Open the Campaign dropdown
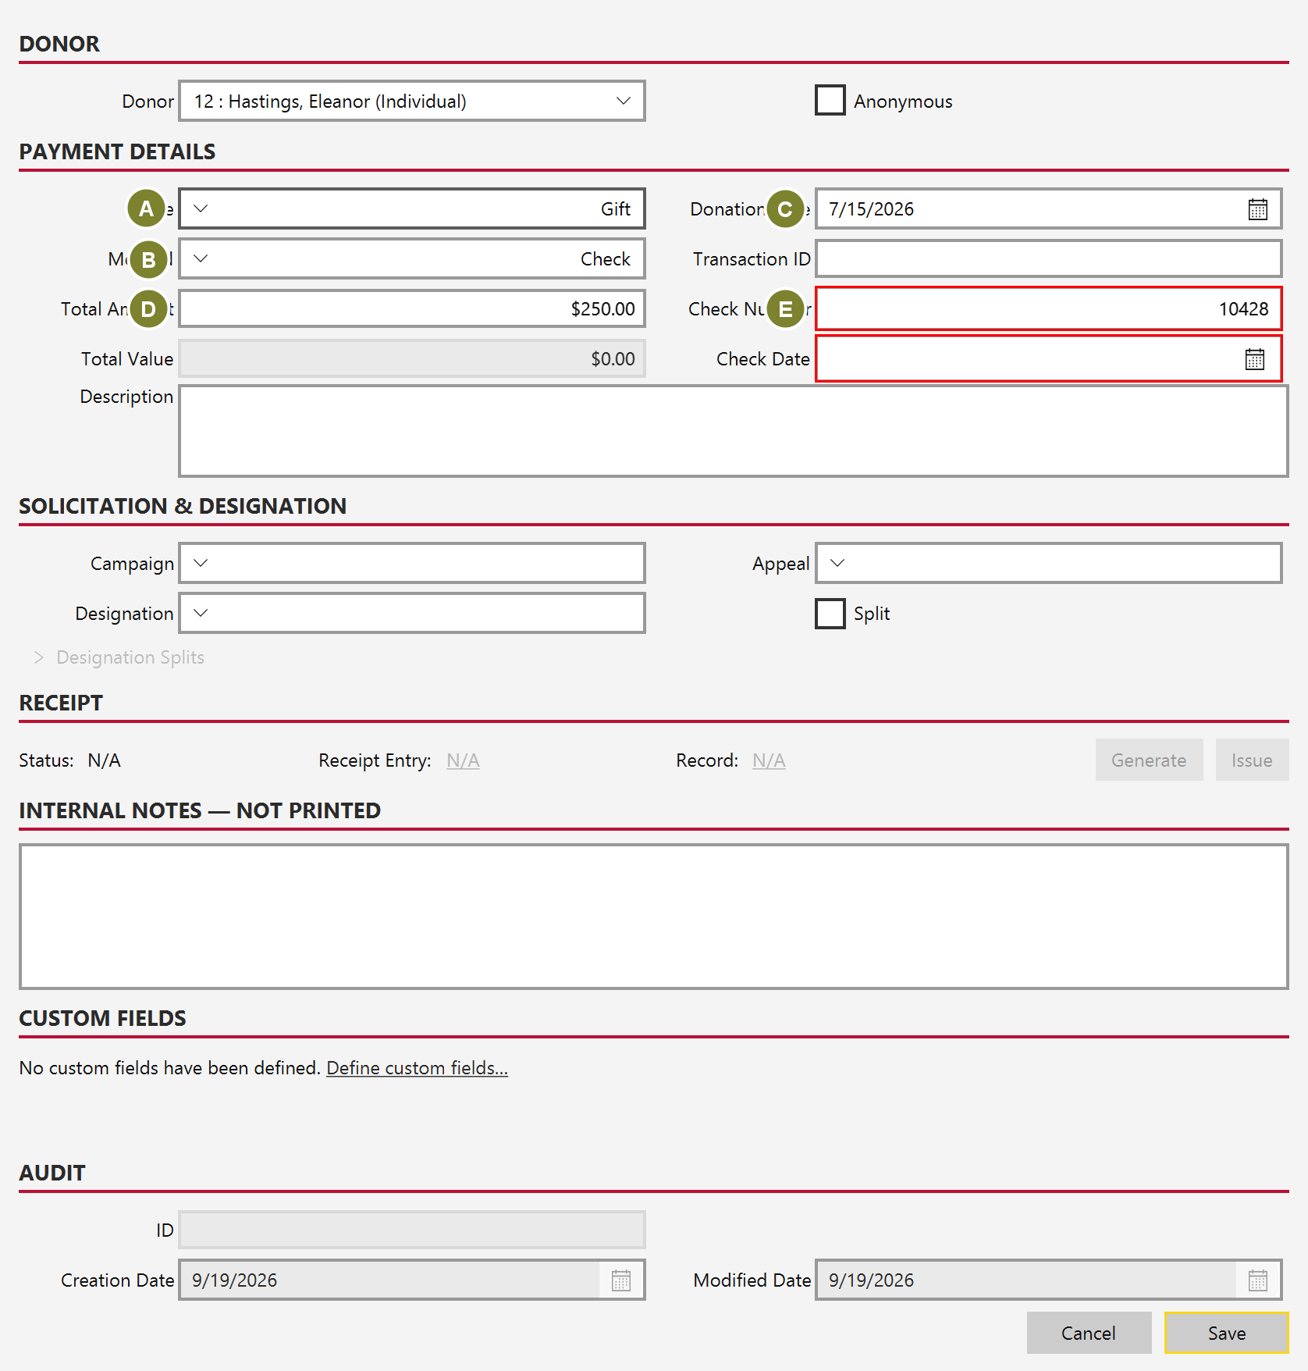Screen dimensions: 1308x1371 (x=412, y=564)
